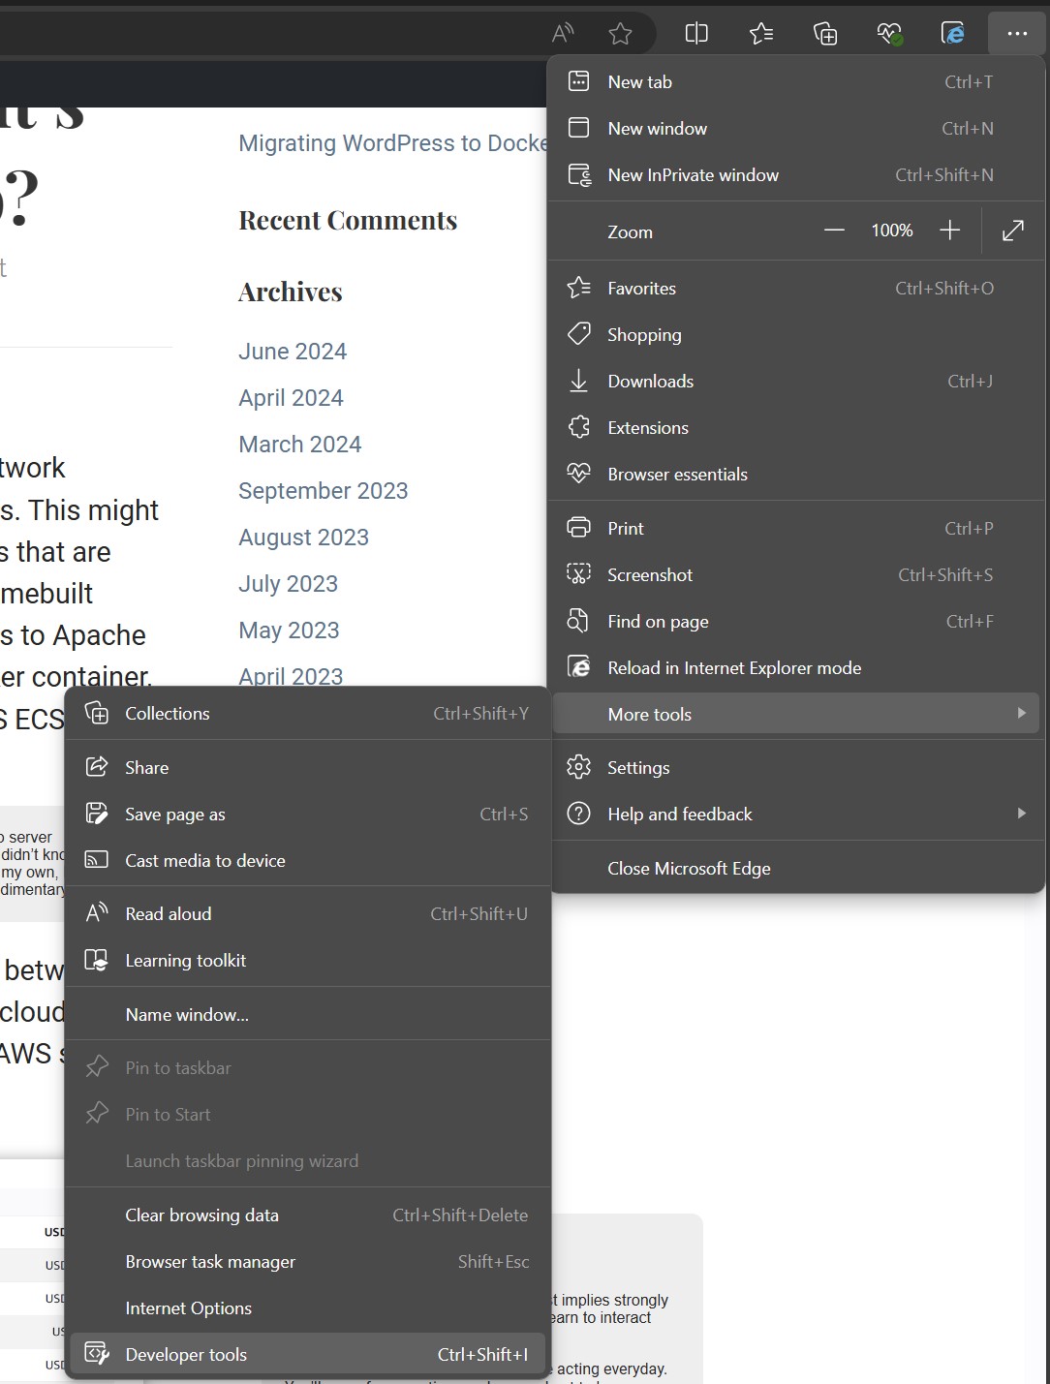Click Reload in Internet Explorer mode
Screen dimensions: 1050x1384
coord(734,668)
